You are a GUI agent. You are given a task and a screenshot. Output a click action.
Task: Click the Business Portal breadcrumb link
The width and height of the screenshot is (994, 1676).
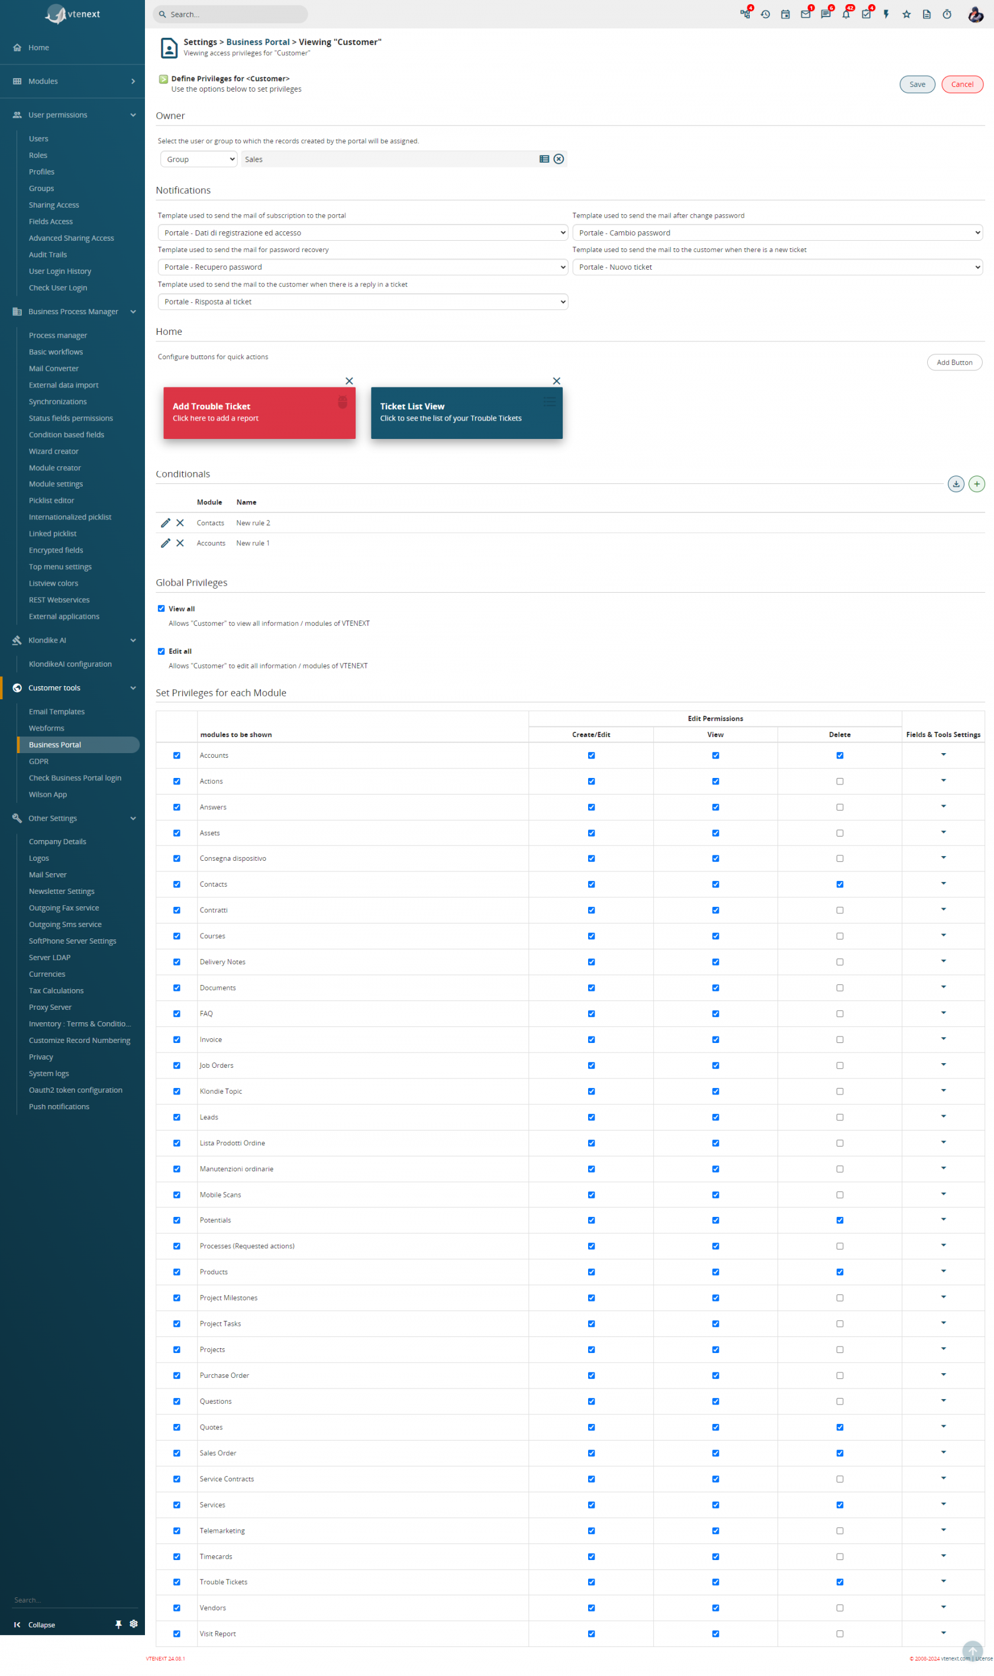[x=258, y=42]
